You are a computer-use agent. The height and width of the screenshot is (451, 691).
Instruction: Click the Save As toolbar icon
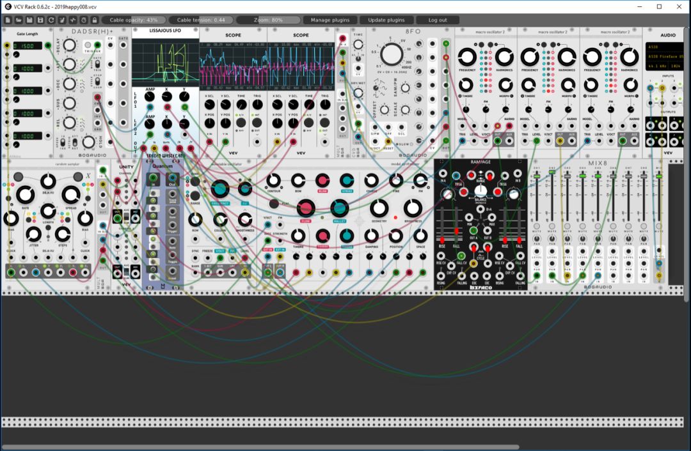tap(40, 20)
